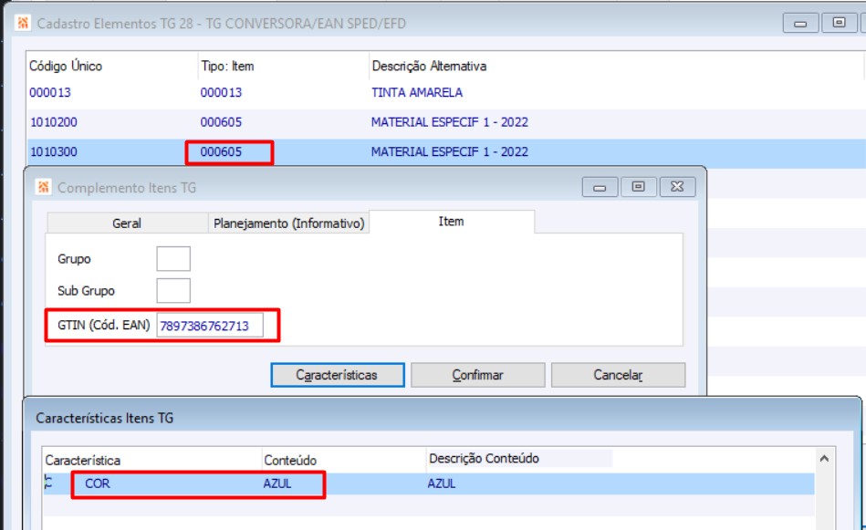Click MATERIAL ESPECIF description in row 1010300
Image resolution: width=866 pixels, height=530 pixels.
point(450,151)
